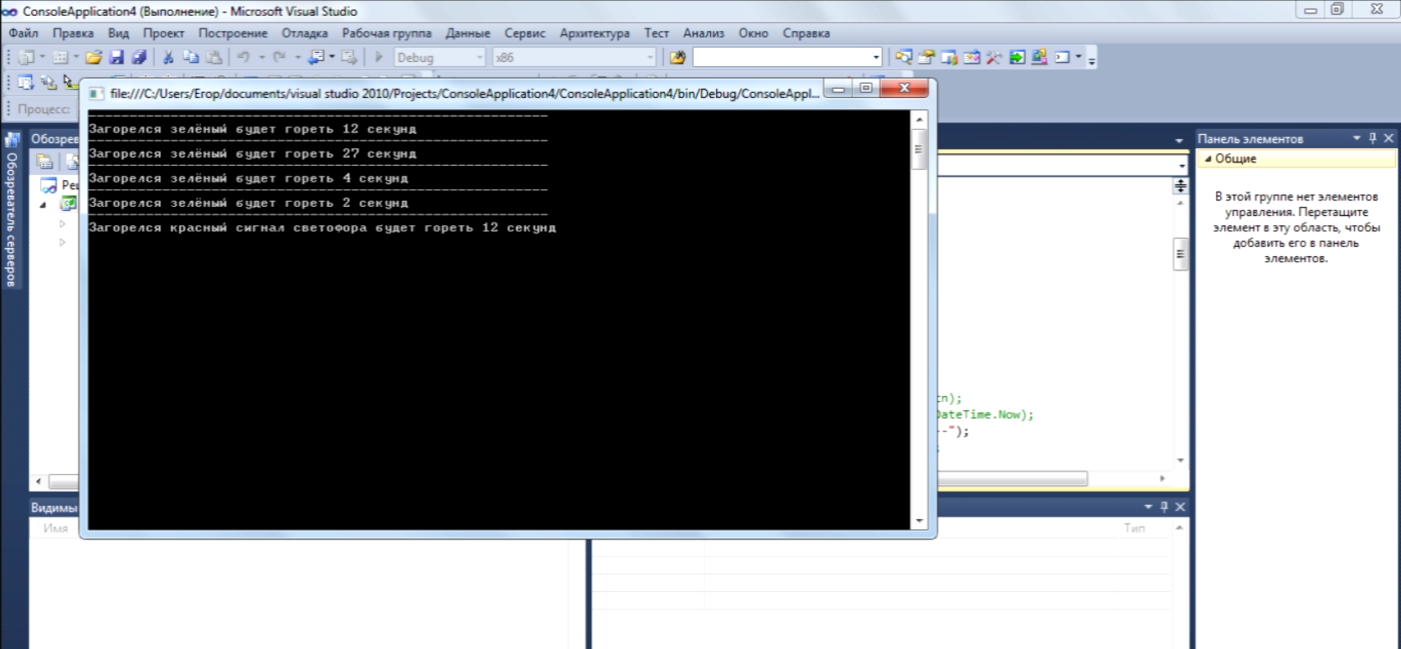The width and height of the screenshot is (1401, 649).
Task: Open the Сервис menu
Action: point(525,33)
